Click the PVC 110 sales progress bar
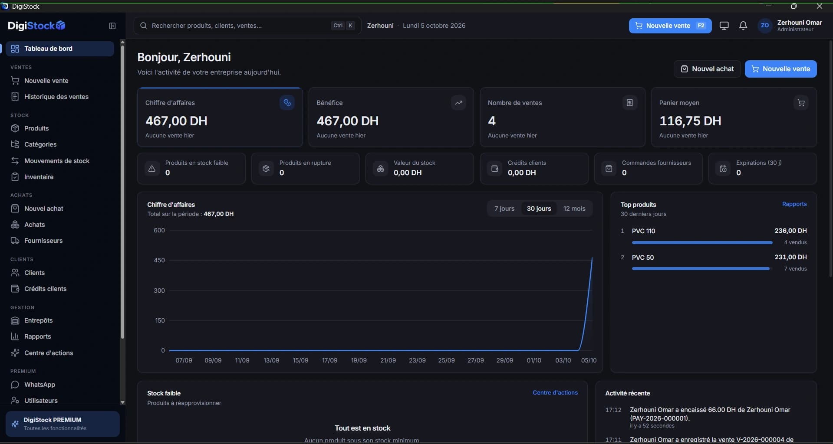Screen dimensions: 833x444 (x=702, y=242)
